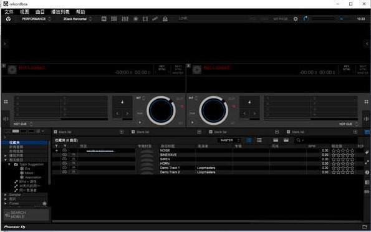
Task: Click the Pioneer DJ logo in status bar
Action: click(15, 227)
